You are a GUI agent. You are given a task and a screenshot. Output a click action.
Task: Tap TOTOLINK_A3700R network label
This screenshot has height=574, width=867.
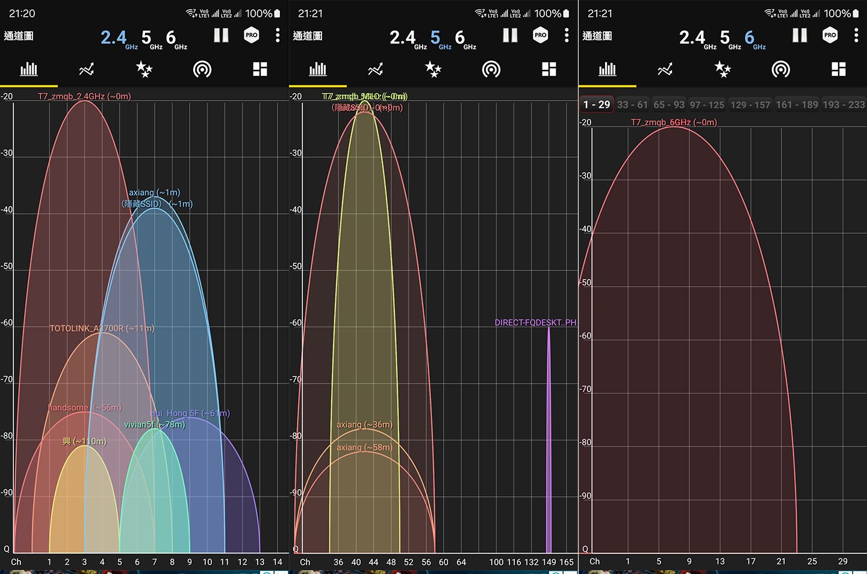click(x=102, y=328)
